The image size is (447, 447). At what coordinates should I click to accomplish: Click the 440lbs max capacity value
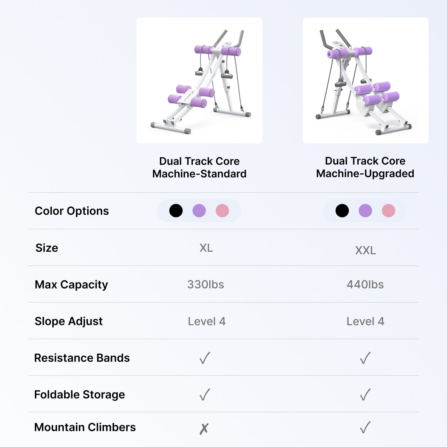[365, 284]
